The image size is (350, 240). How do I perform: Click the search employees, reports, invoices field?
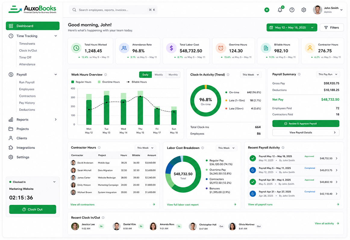point(113,10)
